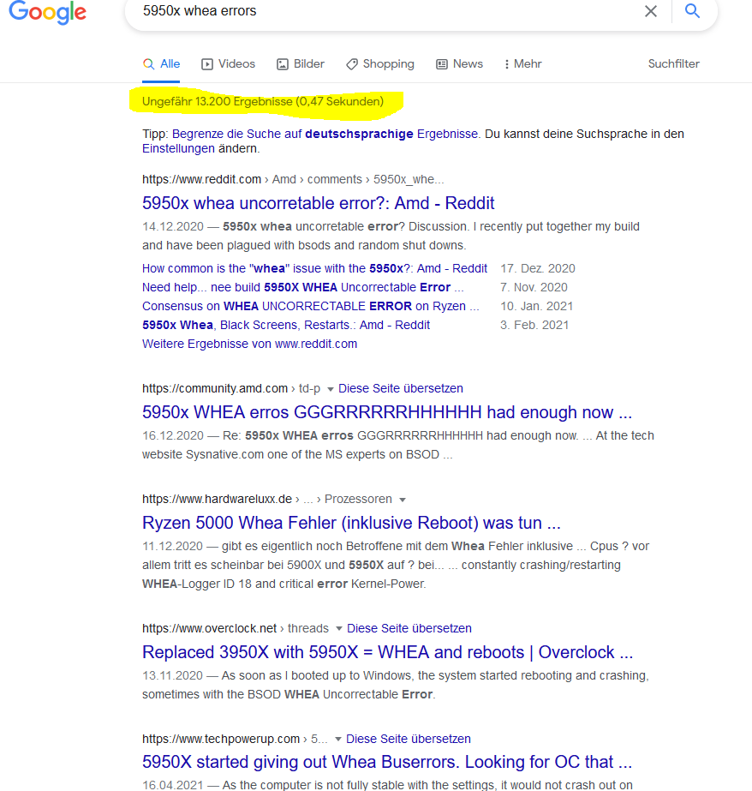This screenshot has height=791, width=752.
Task: Clear the search box with the X icon
Action: click(x=651, y=11)
